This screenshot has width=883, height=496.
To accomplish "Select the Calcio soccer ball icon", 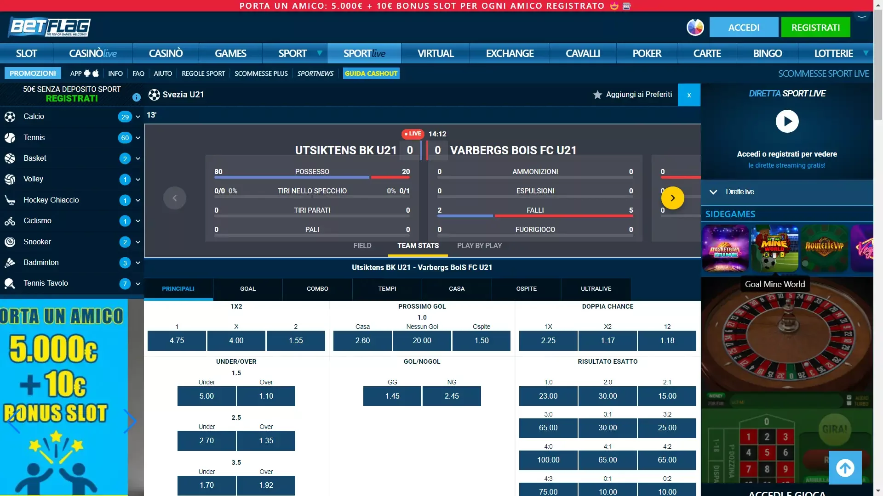I will [10, 117].
